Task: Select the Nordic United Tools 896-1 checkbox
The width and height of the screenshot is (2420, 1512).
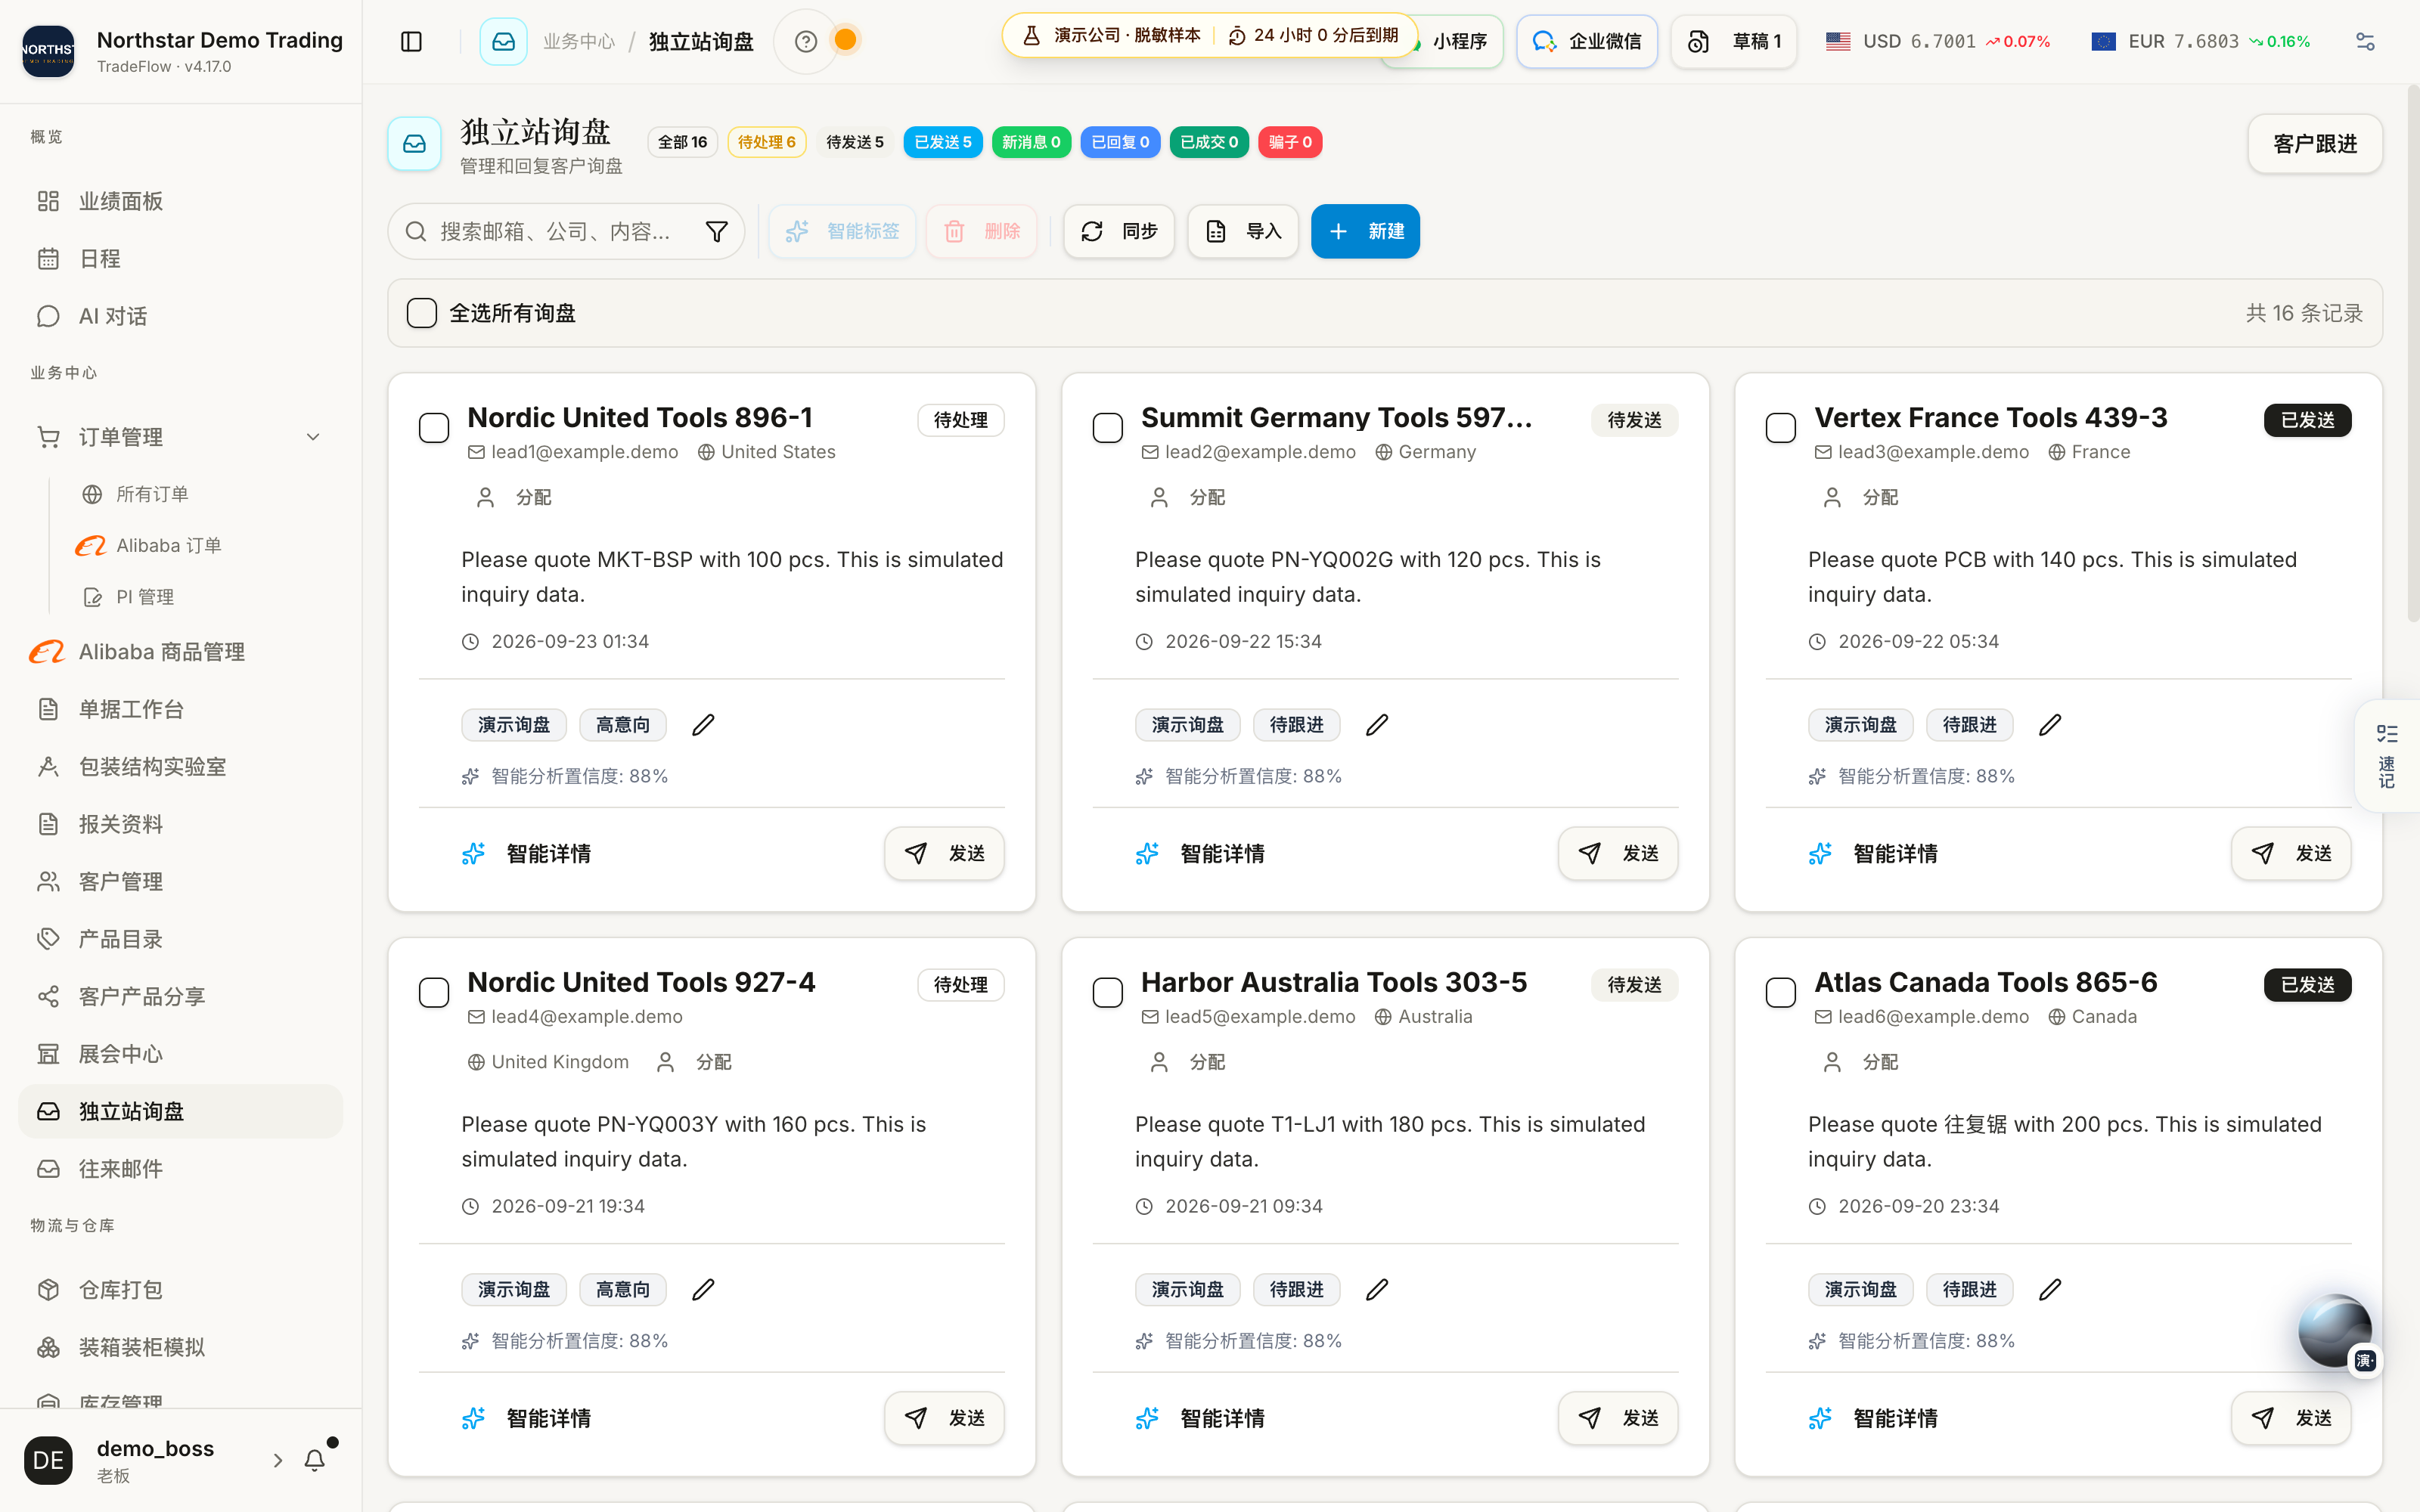Action: coord(434,428)
